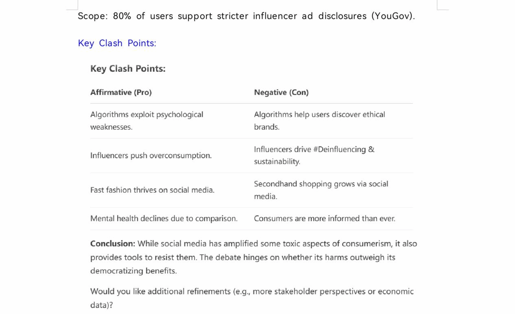This screenshot has width=515, height=314.
Task: Place cursor in "Influencers push overconsumption" cell
Action: click(151, 156)
